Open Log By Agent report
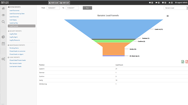This screenshot has width=188, height=105. pyautogui.click(x=13, y=37)
